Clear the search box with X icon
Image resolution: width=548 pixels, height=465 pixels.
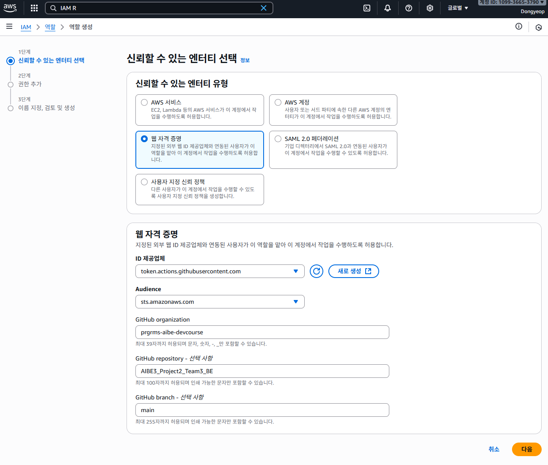pyautogui.click(x=264, y=8)
